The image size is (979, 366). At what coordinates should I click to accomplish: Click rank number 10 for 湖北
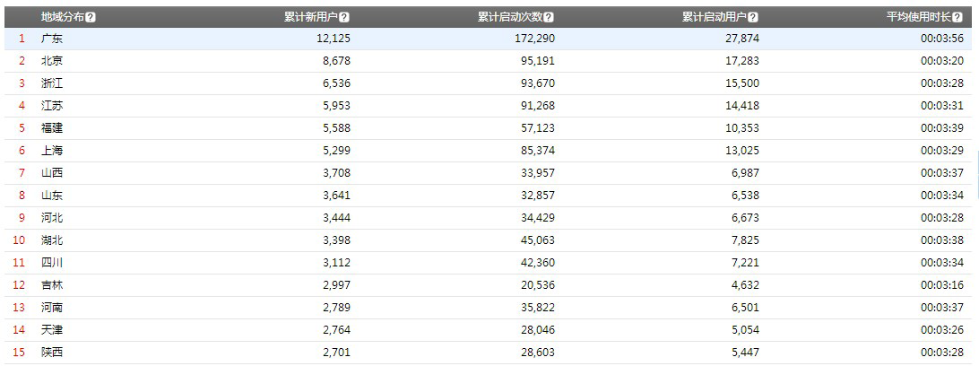coord(22,240)
